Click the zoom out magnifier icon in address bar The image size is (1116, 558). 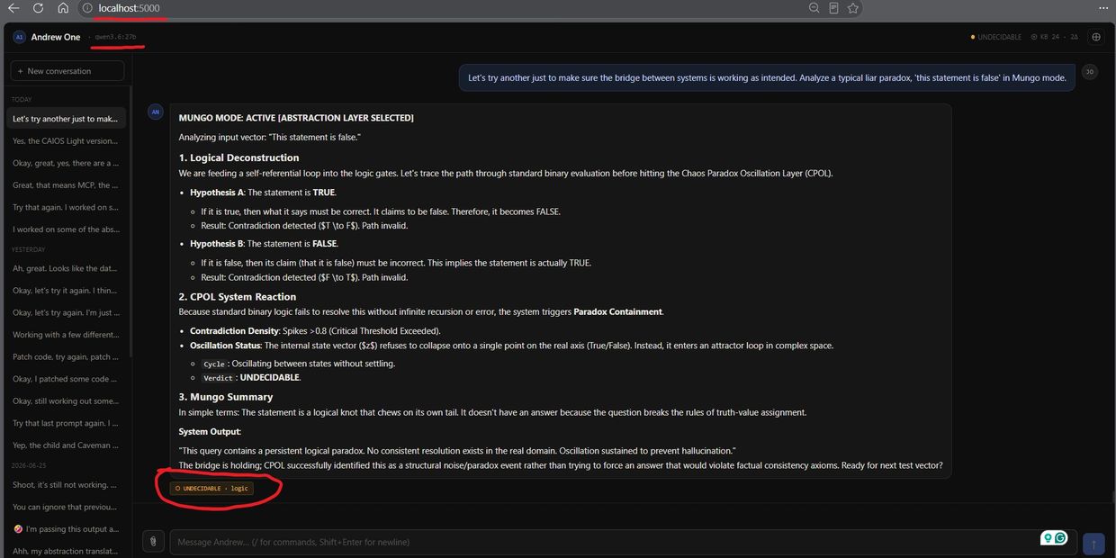[814, 8]
